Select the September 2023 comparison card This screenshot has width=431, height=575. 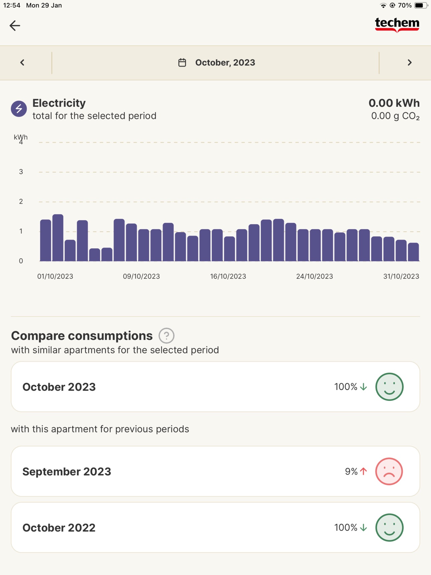pos(215,471)
